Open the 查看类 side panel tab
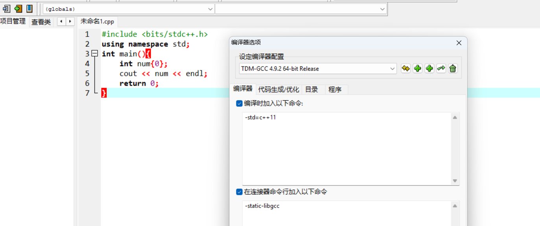This screenshot has height=226, width=540. click(x=41, y=22)
